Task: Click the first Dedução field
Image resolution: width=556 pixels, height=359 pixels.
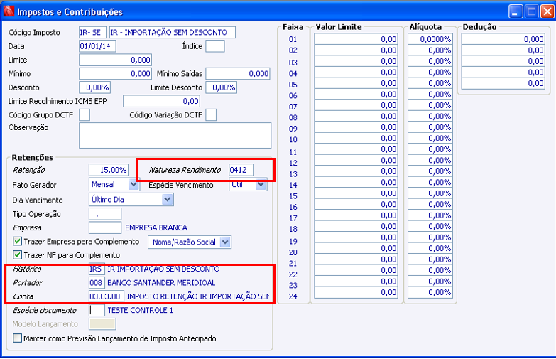Action: coord(503,39)
